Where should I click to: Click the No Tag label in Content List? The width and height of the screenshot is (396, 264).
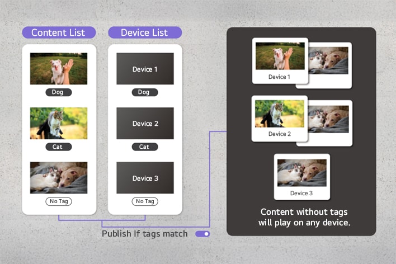pyautogui.click(x=59, y=201)
